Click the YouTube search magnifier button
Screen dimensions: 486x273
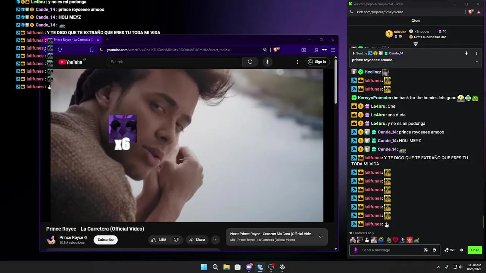250,62
